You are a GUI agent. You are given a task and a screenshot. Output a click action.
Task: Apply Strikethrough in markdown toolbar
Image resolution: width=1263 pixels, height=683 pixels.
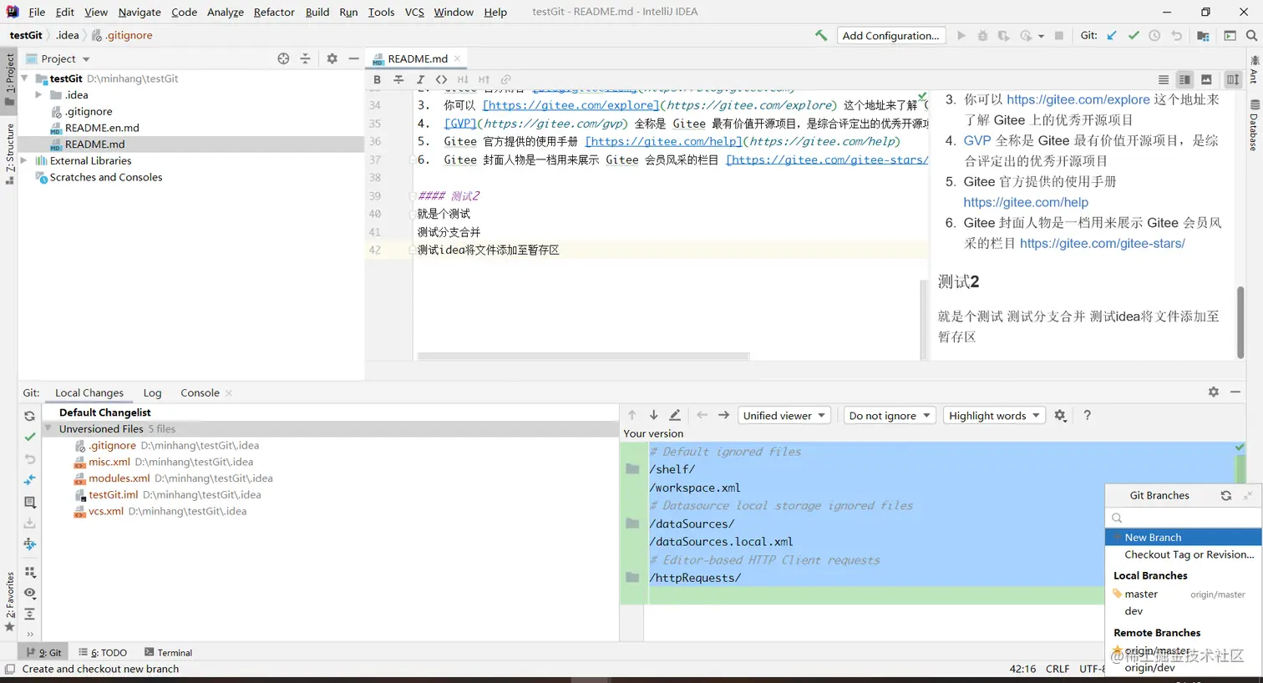pos(398,79)
